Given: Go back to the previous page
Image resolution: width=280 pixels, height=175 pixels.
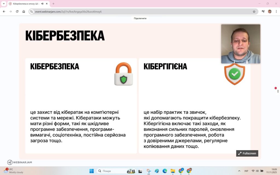Looking at the screenshot, I should pos(4,11).
